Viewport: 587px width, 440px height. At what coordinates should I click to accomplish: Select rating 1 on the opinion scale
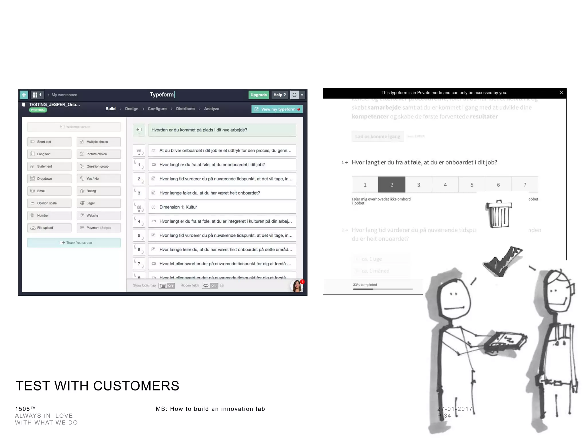point(365,185)
